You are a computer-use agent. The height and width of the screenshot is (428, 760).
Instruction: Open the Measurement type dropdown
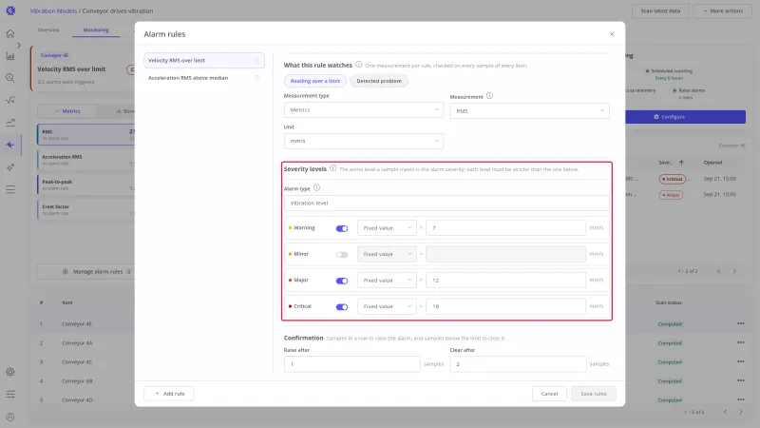click(x=364, y=110)
